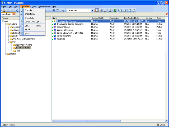The image size is (169, 127).
Task: Click the folder properties icon next to the Refresh icon
Action: (x=110, y=11)
